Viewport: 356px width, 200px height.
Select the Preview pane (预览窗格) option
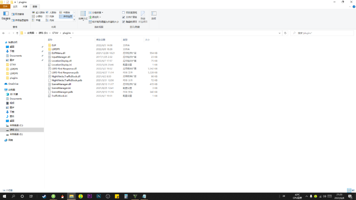pos(18,14)
